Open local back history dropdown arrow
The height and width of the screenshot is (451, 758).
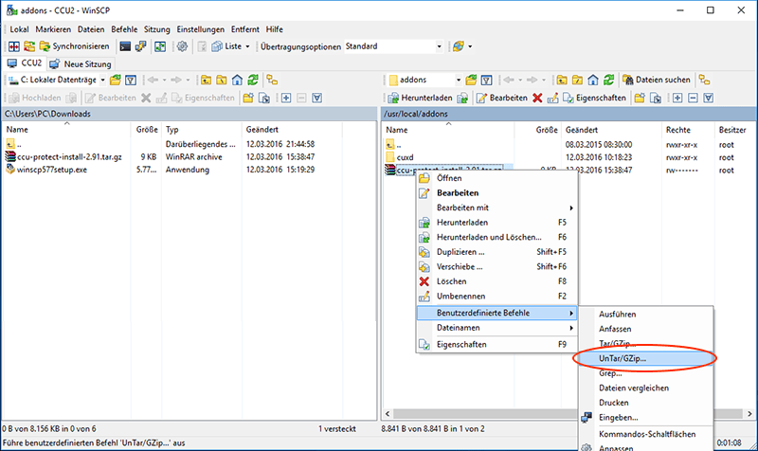point(164,80)
